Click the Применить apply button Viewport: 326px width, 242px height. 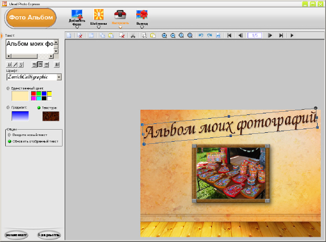pos(16,235)
